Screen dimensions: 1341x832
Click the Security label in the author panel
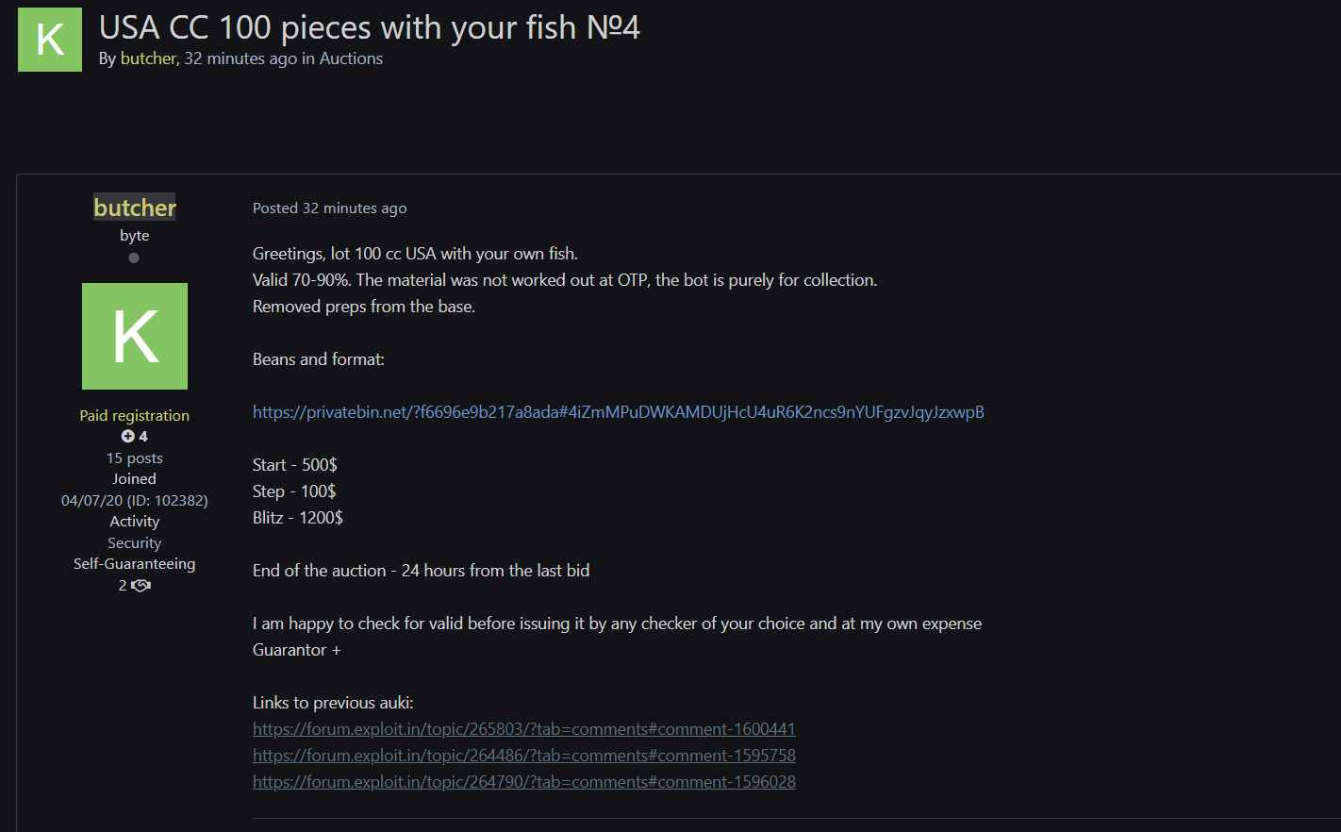pos(135,543)
